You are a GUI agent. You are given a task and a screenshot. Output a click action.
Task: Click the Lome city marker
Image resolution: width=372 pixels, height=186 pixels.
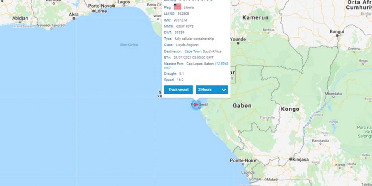(x=94, y=11)
